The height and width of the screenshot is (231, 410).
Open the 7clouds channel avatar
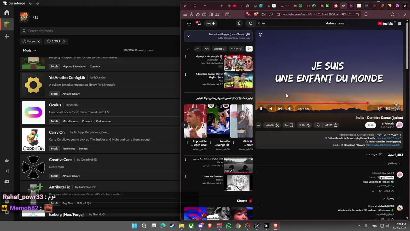point(399,125)
